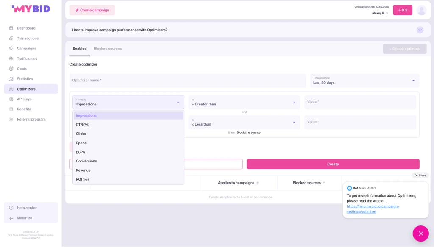Pick Conversions from the metric list
The height and width of the screenshot is (247, 434).
128,161
